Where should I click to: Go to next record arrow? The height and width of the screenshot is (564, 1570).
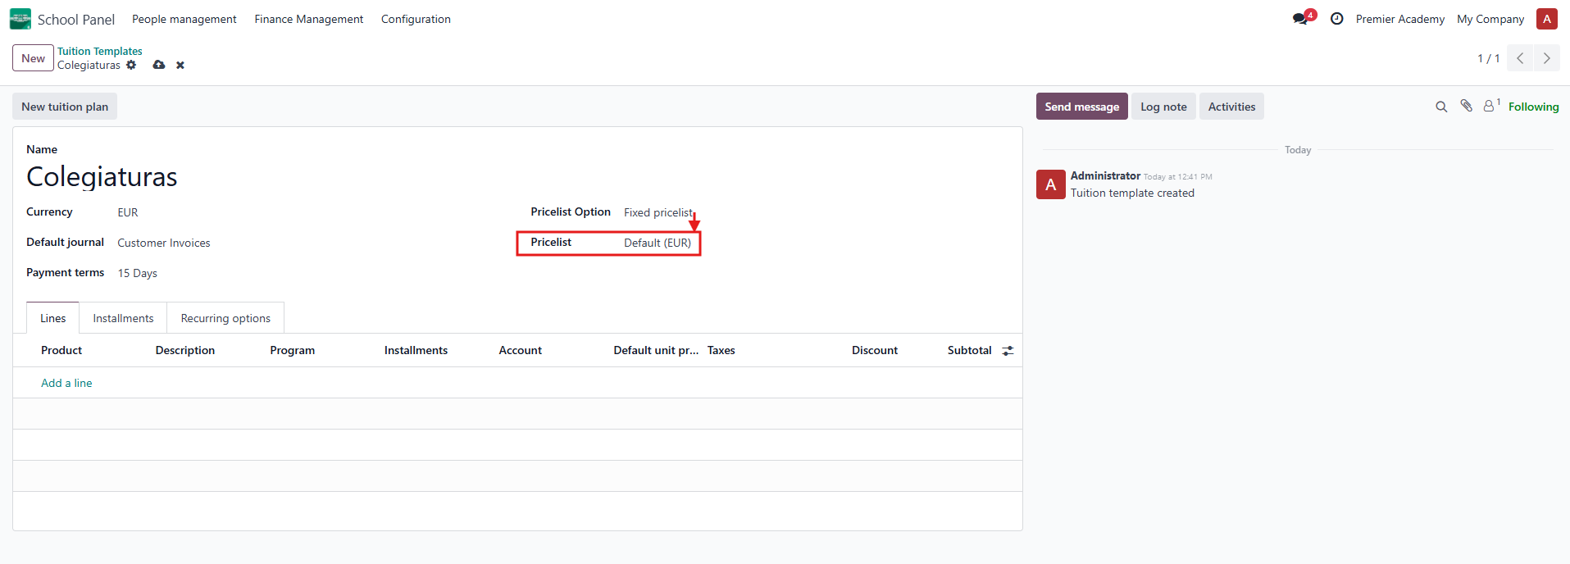pos(1546,58)
